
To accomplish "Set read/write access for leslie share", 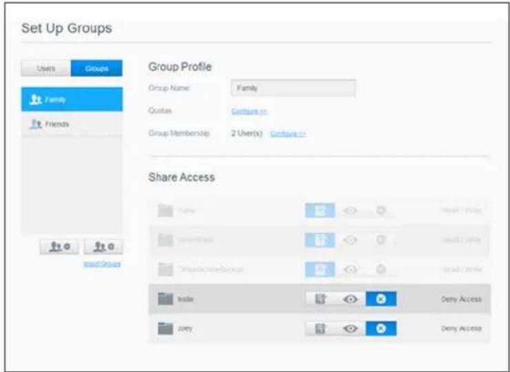I will [320, 299].
